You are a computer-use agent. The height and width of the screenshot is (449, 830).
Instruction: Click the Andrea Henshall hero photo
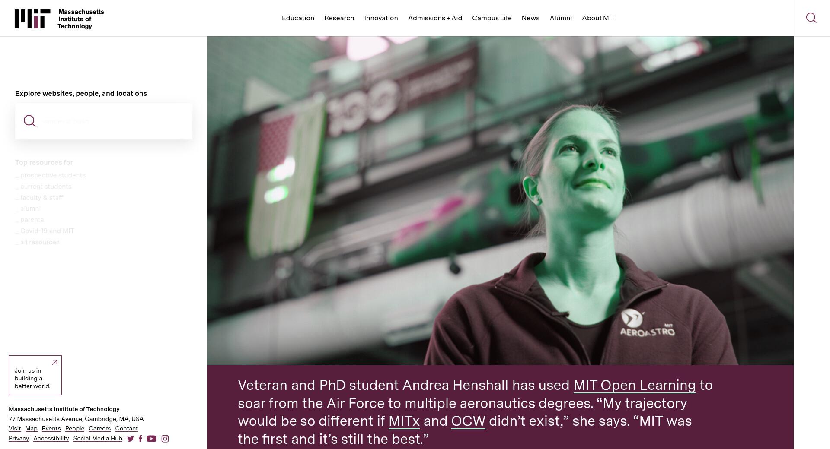point(501,201)
